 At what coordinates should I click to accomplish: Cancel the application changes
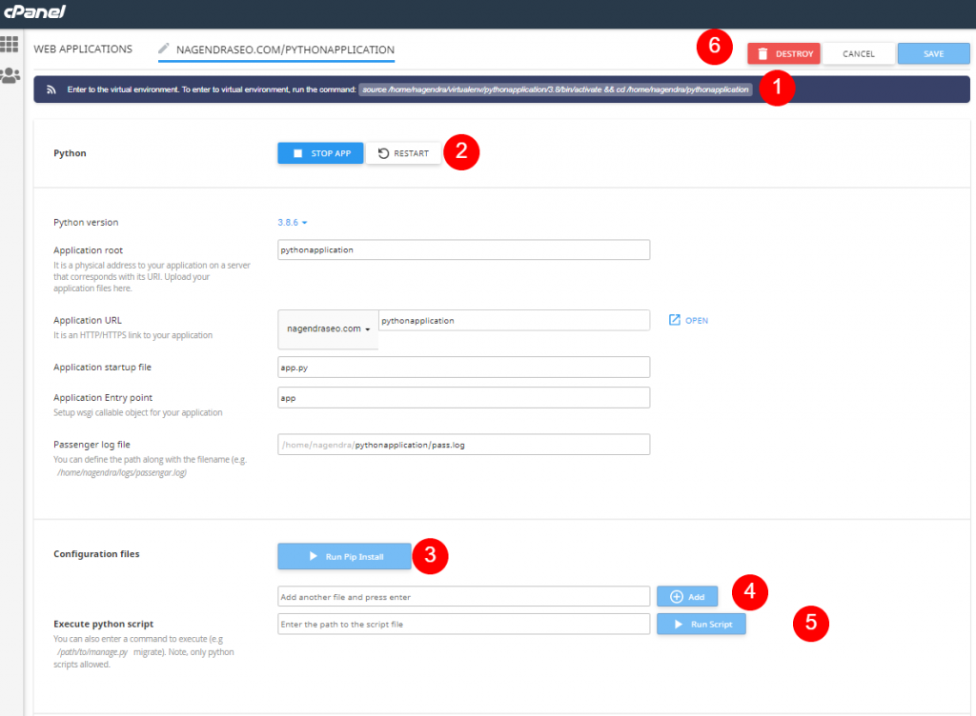pos(859,53)
